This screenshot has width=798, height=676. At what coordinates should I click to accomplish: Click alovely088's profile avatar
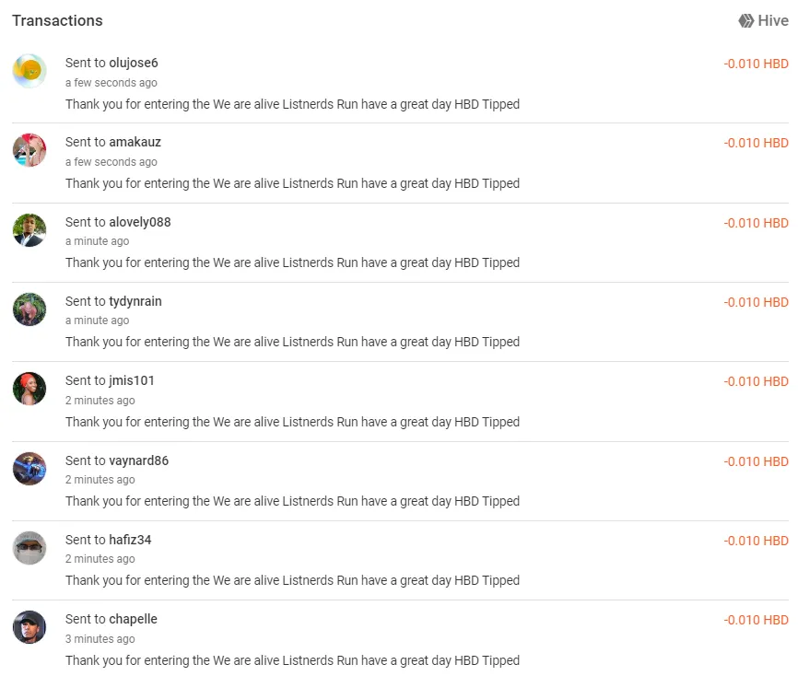(x=29, y=230)
